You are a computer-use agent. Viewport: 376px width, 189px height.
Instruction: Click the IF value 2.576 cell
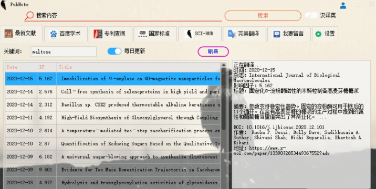47,92
